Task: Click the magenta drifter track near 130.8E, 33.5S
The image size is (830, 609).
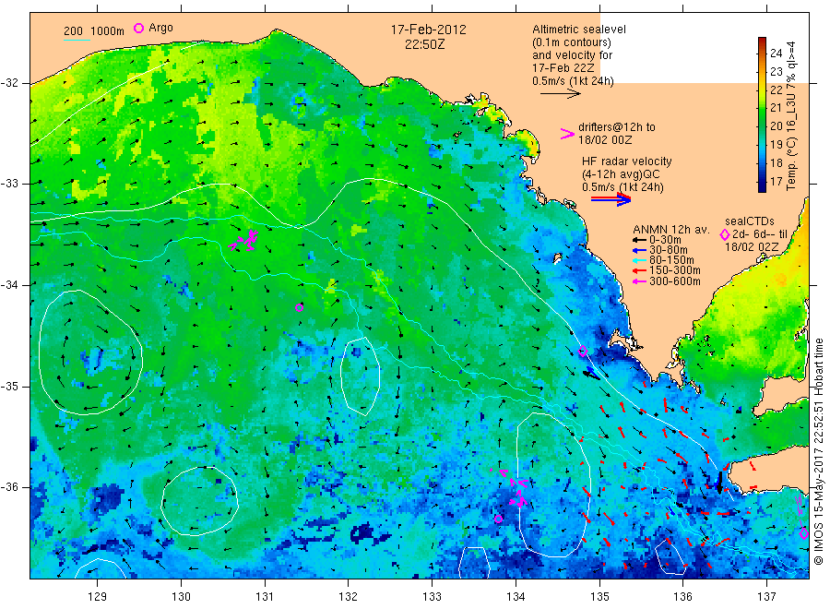Action: point(244,241)
